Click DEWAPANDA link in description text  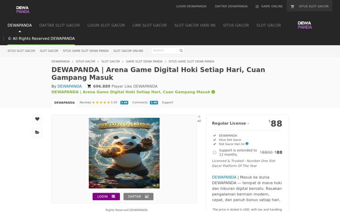224,177
